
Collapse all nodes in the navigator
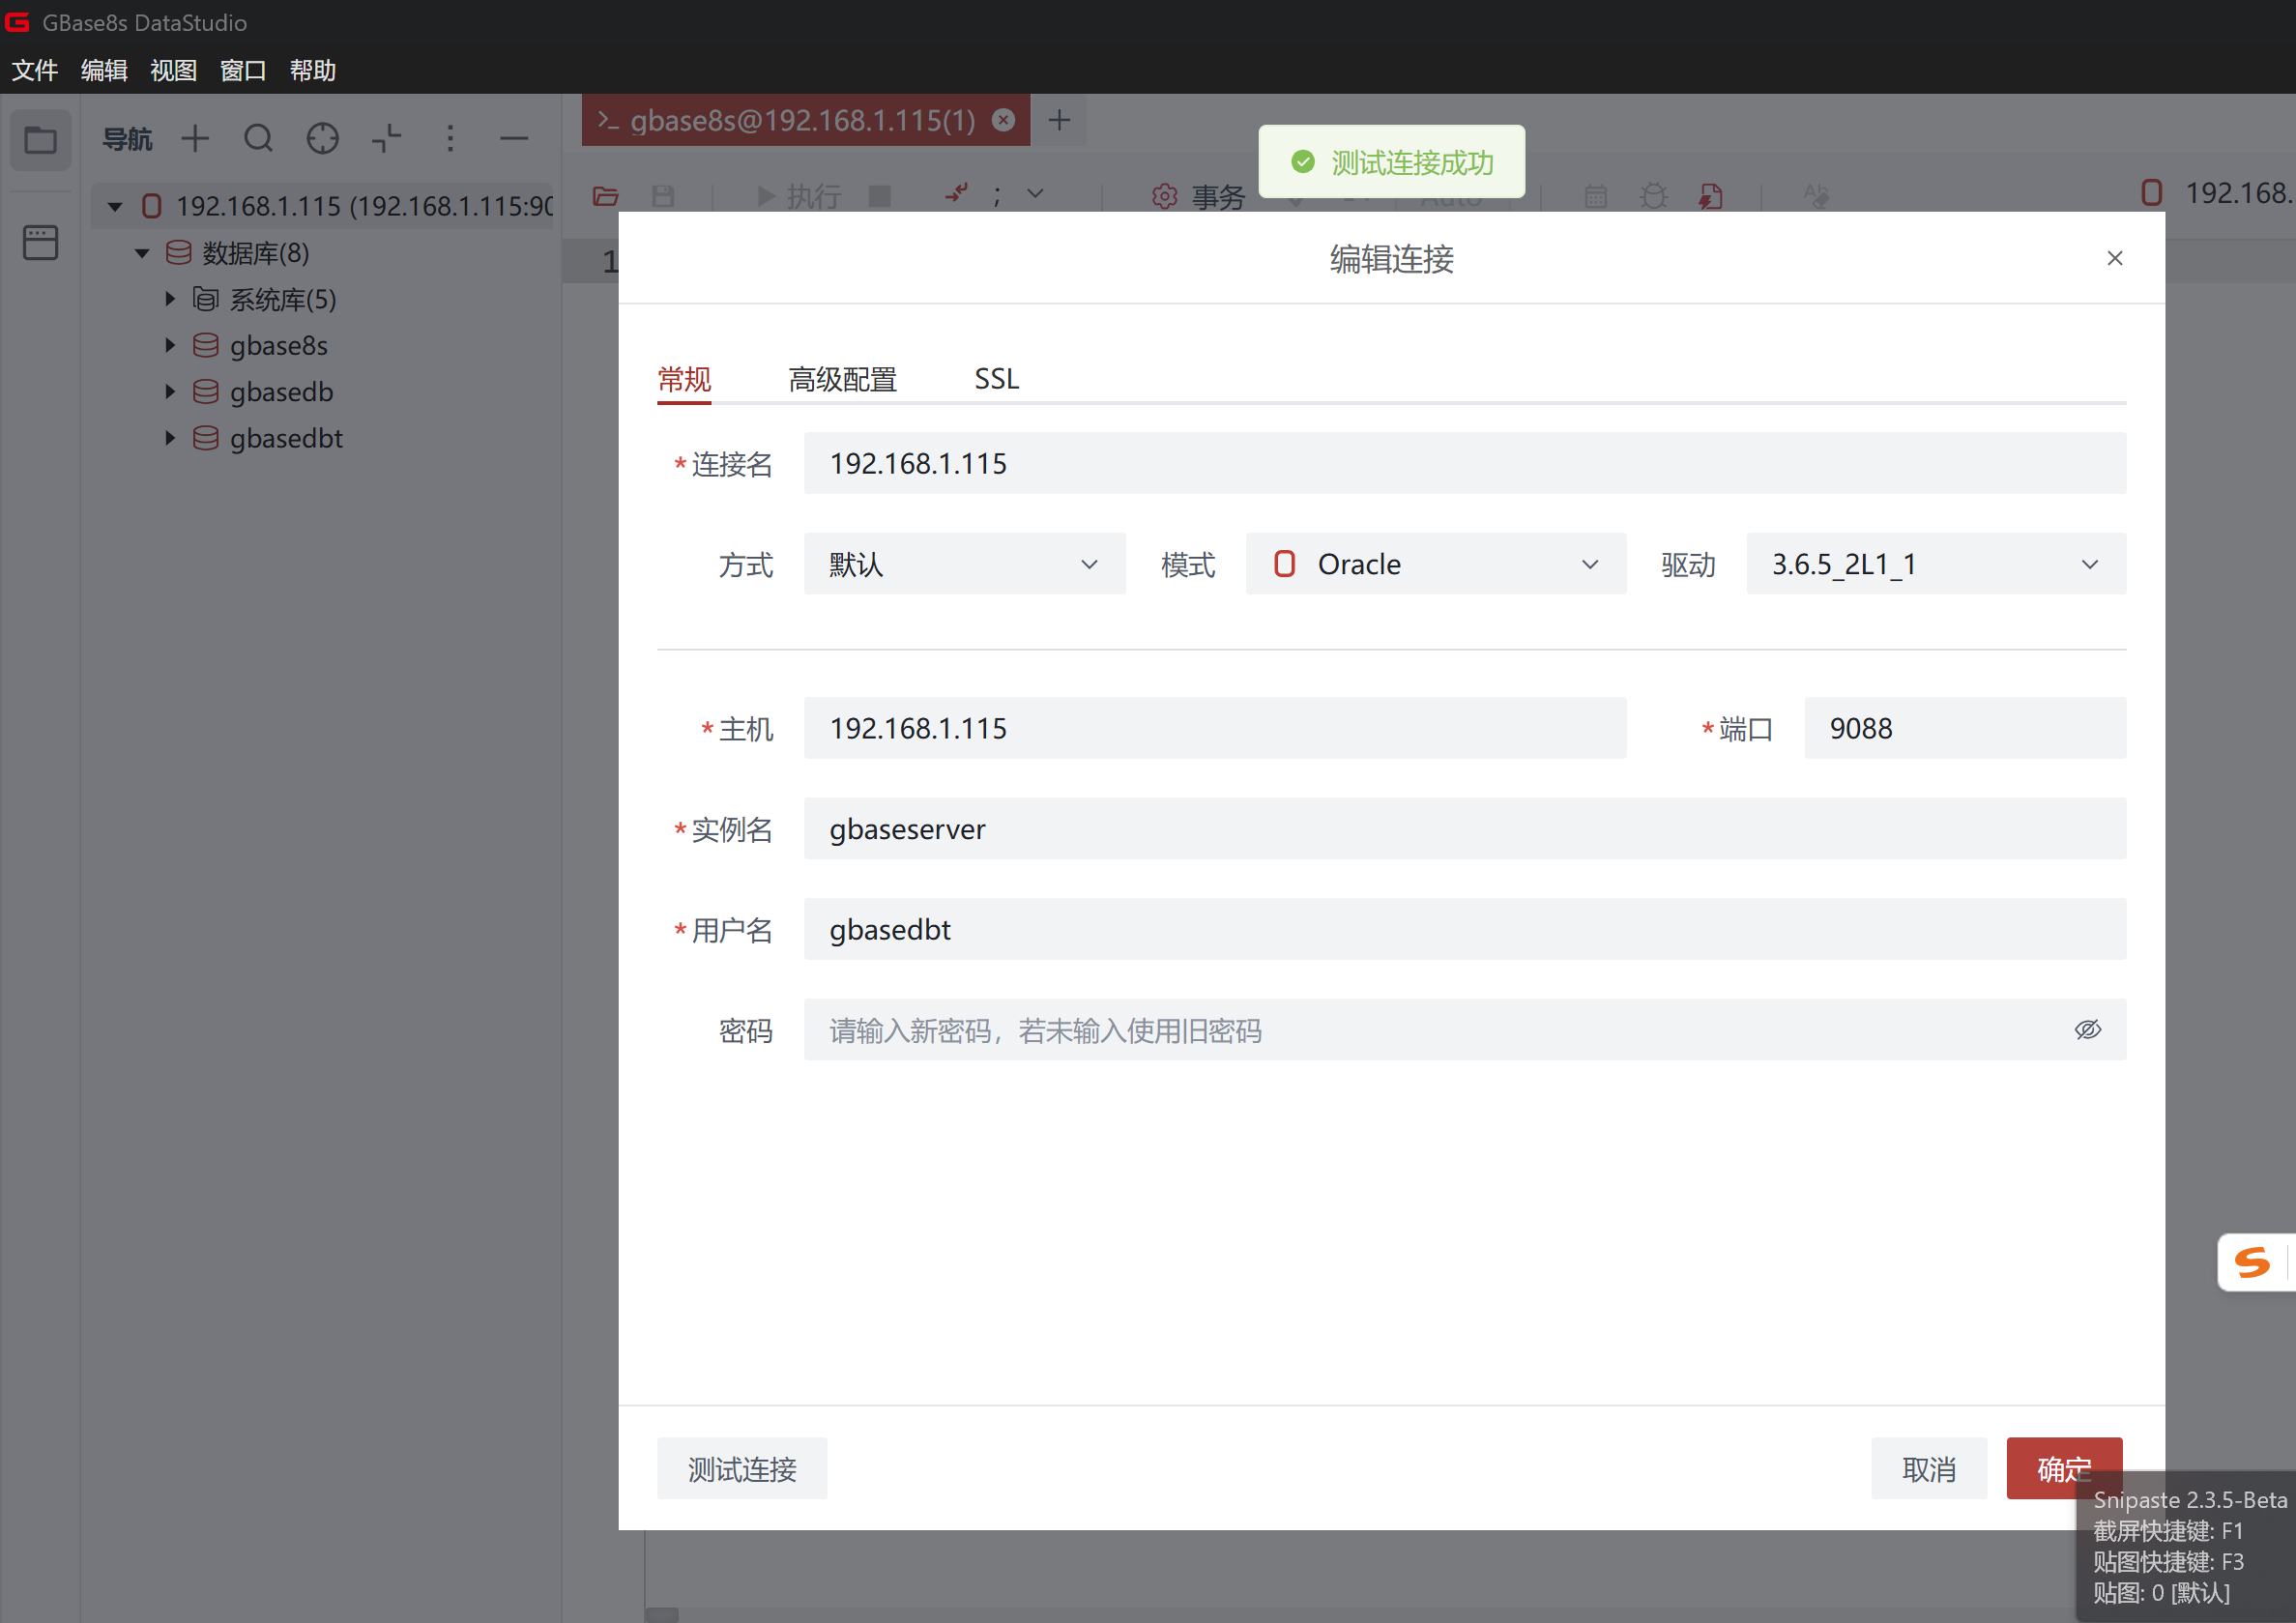click(386, 138)
